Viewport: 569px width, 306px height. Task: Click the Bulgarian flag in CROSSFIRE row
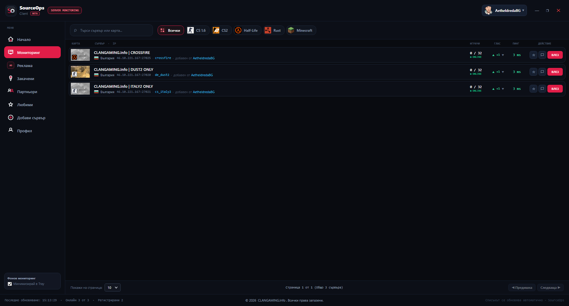tap(96, 58)
